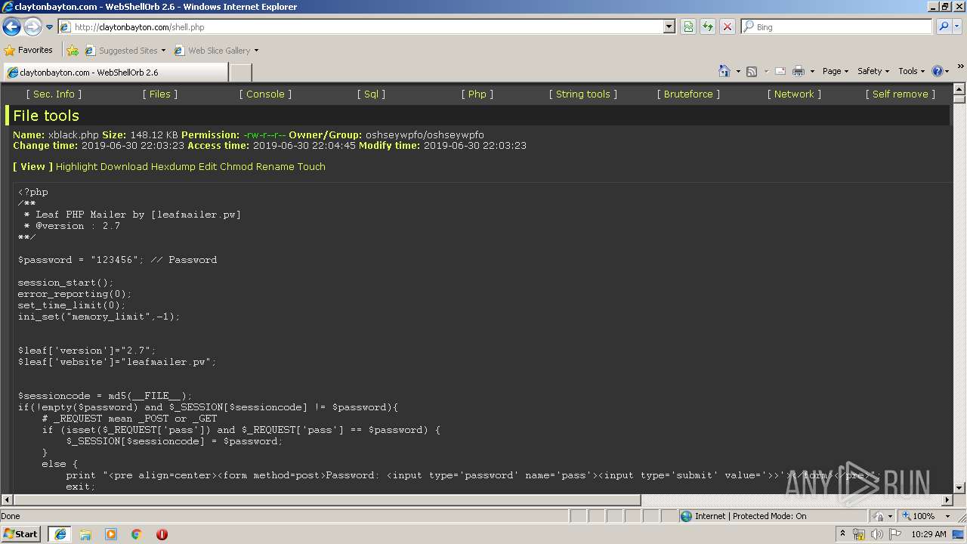967x544 pixels.
Task: Open the Favorites star button
Action: tap(29, 51)
